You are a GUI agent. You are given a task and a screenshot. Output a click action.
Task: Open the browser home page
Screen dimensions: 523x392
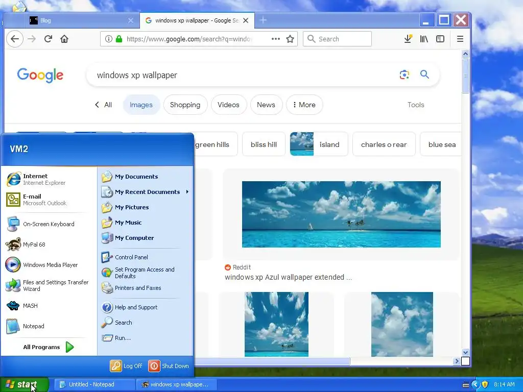[64, 39]
